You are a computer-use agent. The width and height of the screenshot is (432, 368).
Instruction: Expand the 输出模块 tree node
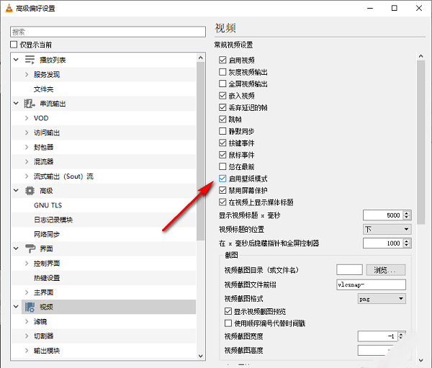pos(27,351)
